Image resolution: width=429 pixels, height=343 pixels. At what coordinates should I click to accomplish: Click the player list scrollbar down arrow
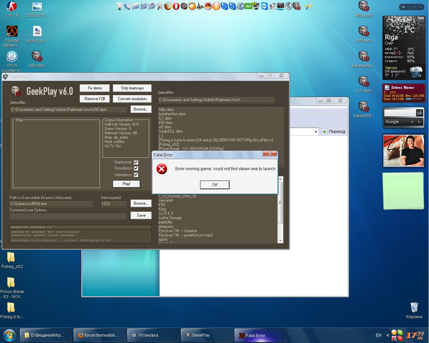click(x=281, y=240)
